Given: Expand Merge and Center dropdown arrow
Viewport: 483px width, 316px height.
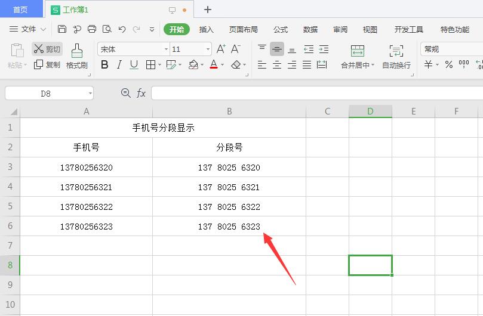Looking at the screenshot, I should [373, 65].
